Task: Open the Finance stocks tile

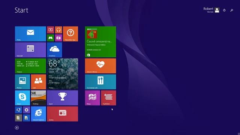Action: point(30,66)
